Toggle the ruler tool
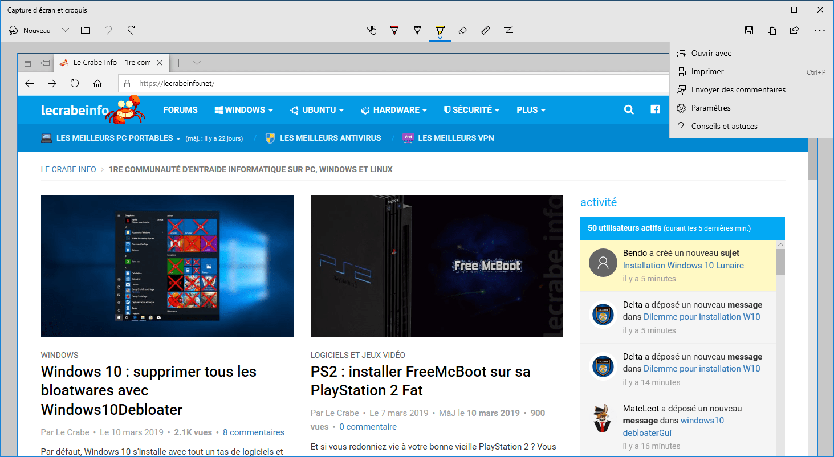Viewport: 834px width, 457px height. (x=486, y=30)
